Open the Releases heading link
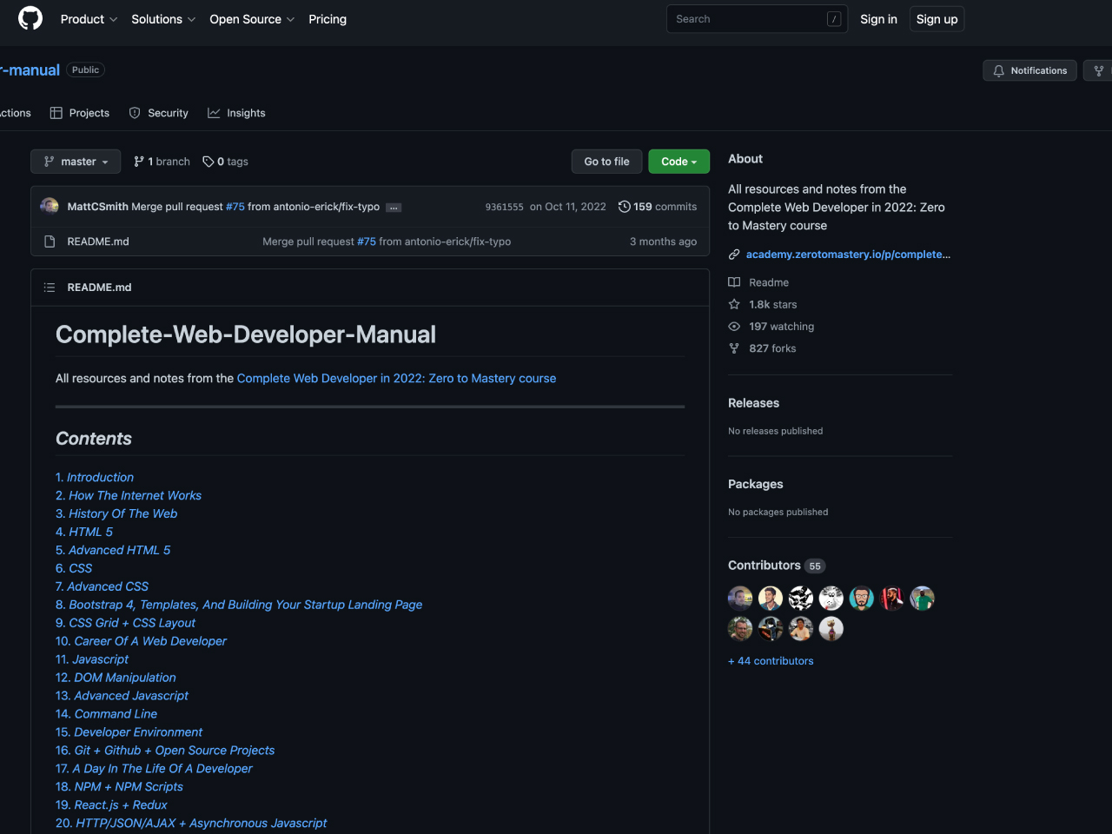Screen dimensions: 1112x834 tap(753, 403)
